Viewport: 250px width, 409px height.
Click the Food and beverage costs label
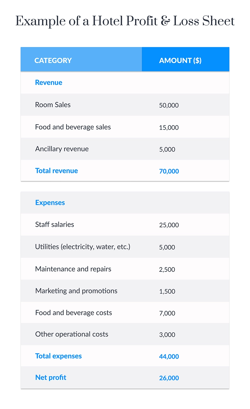point(73,313)
